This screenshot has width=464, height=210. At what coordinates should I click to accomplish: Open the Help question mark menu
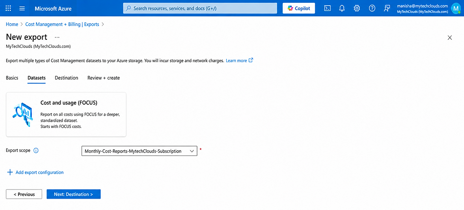[372, 8]
